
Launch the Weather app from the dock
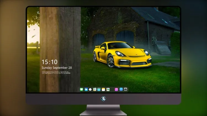[86, 89]
